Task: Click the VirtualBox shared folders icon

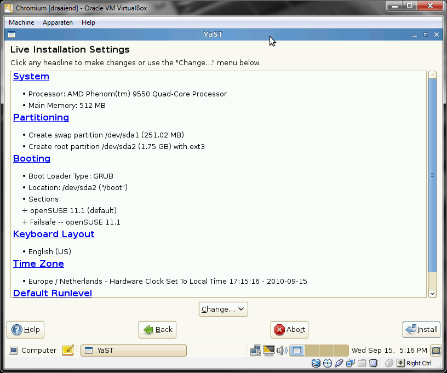Action: pyautogui.click(x=362, y=363)
